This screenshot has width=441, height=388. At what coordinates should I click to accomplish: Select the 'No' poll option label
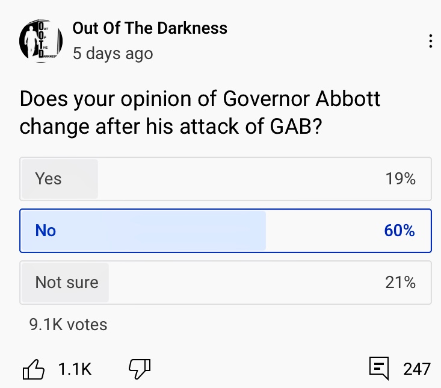tap(46, 230)
